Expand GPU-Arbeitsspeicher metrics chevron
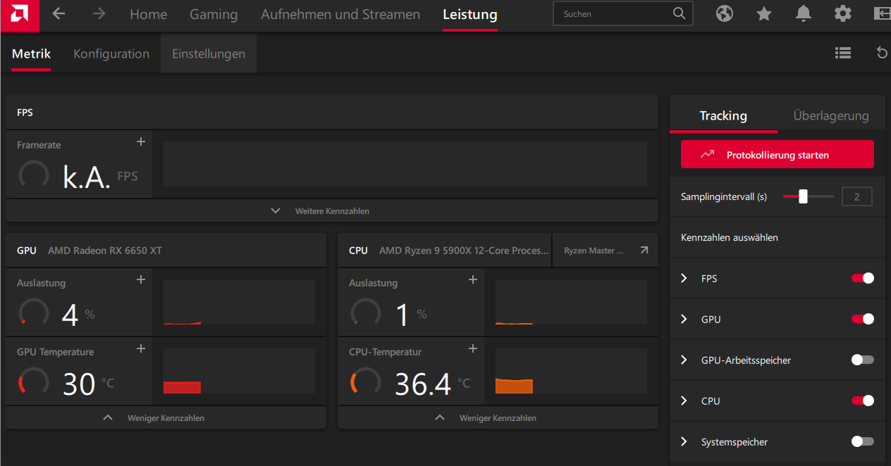Viewport: 891px width, 466px height. tap(684, 360)
